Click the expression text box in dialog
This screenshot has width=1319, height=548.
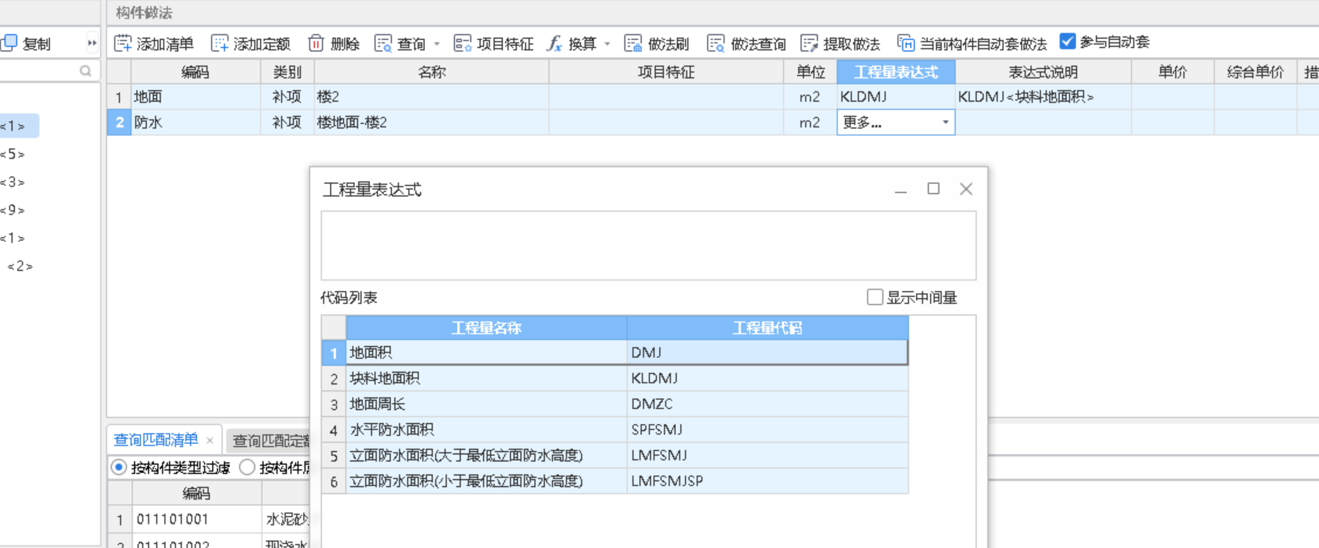648,246
